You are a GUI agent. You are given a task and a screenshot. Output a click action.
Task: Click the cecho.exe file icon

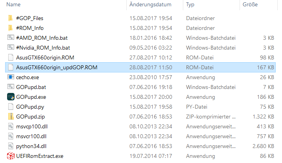(x=11, y=77)
